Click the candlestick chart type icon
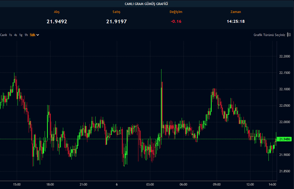294x189 pixels. point(289,35)
